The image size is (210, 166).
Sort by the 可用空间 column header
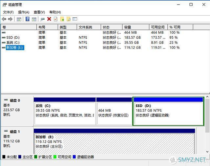[158, 27]
